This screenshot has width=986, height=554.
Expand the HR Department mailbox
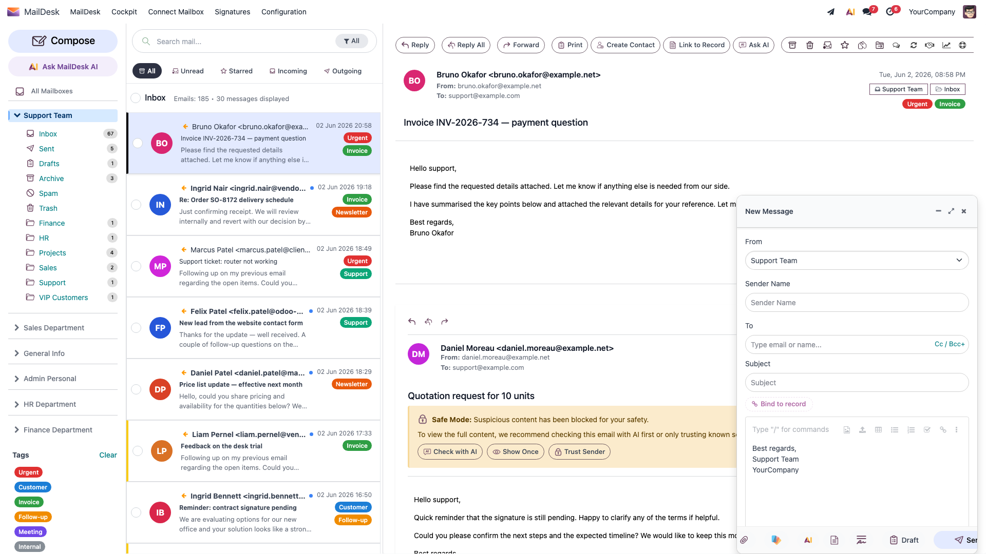[17, 404]
